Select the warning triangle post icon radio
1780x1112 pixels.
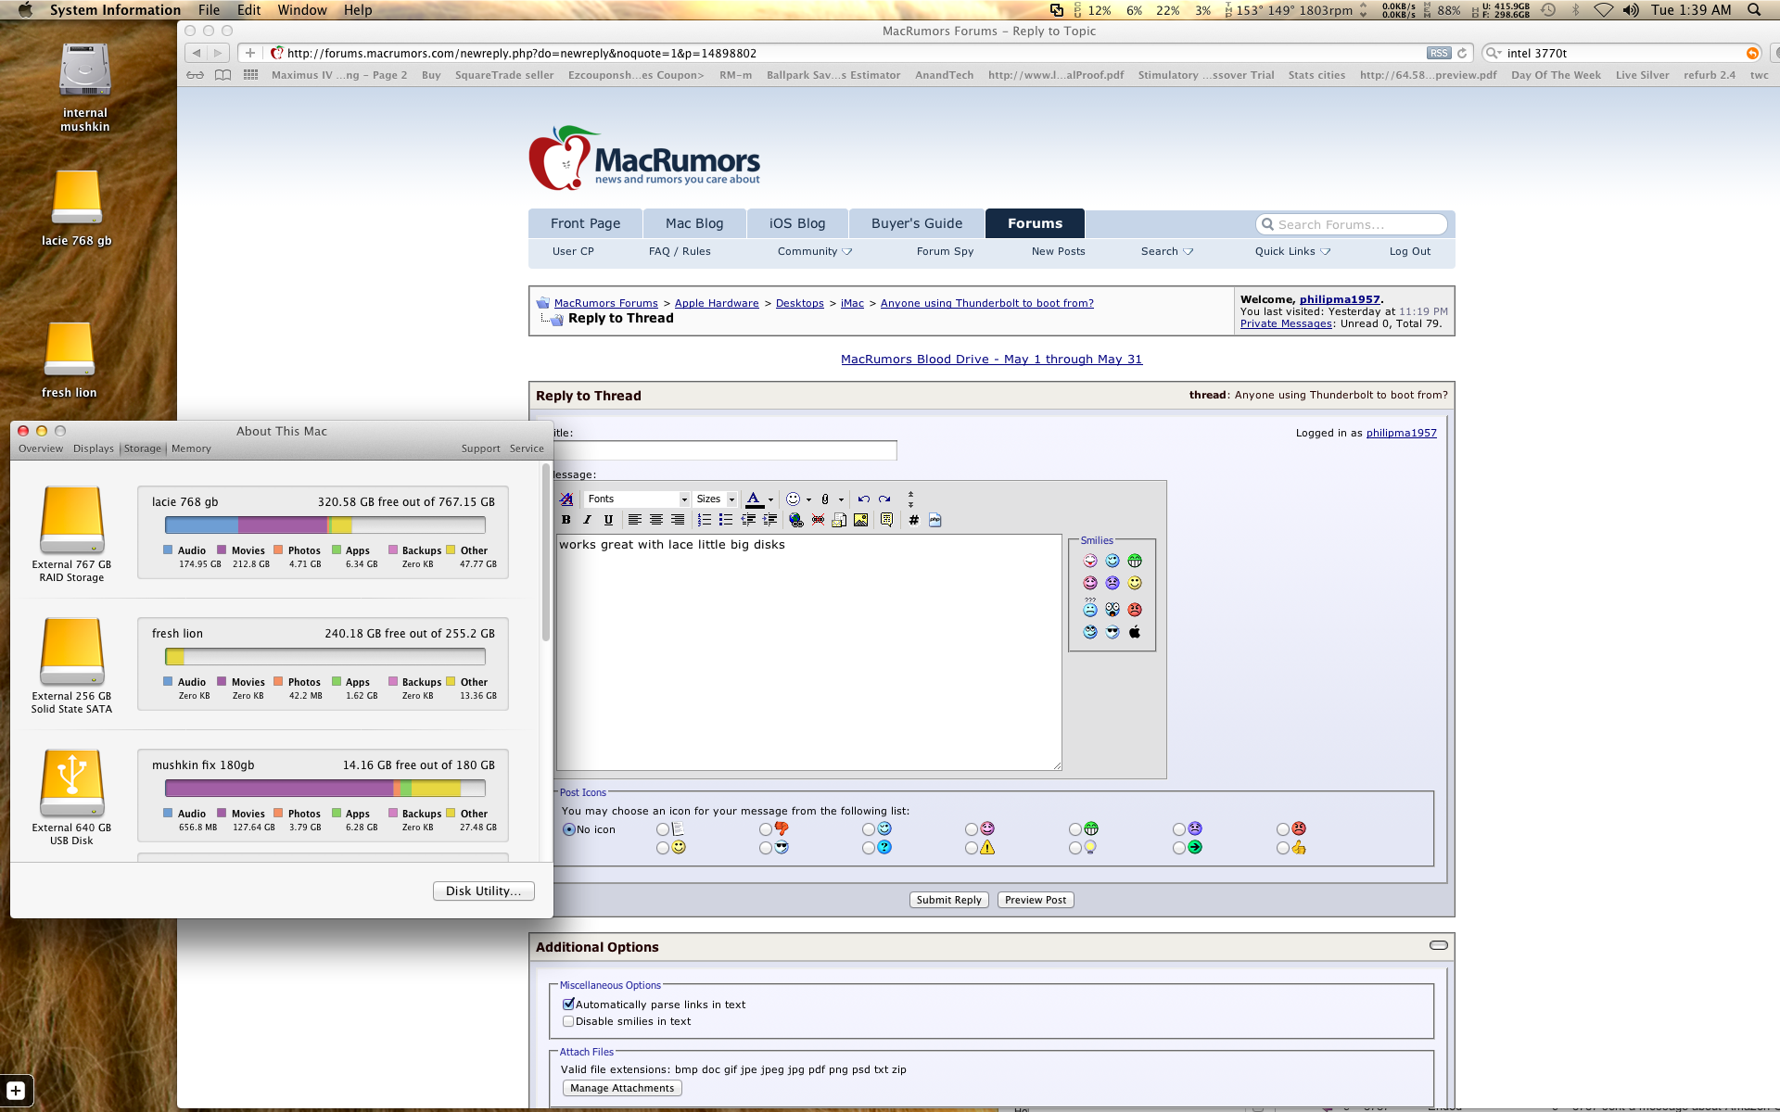click(972, 848)
